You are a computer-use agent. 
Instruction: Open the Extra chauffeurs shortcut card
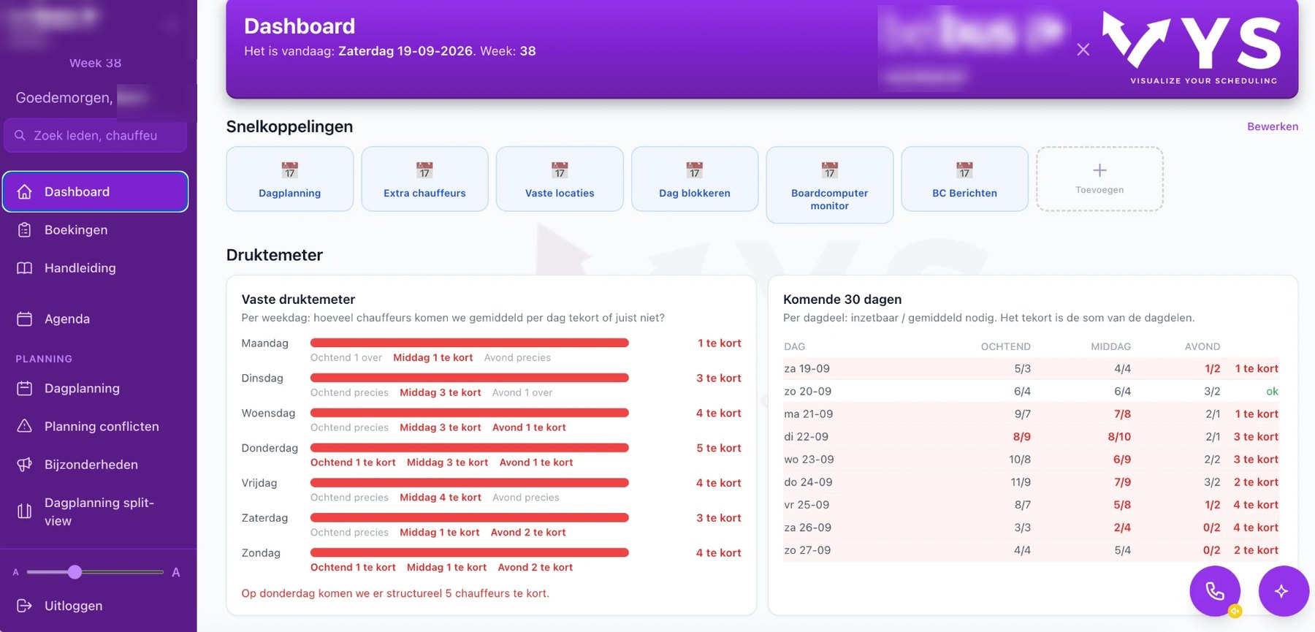424,179
